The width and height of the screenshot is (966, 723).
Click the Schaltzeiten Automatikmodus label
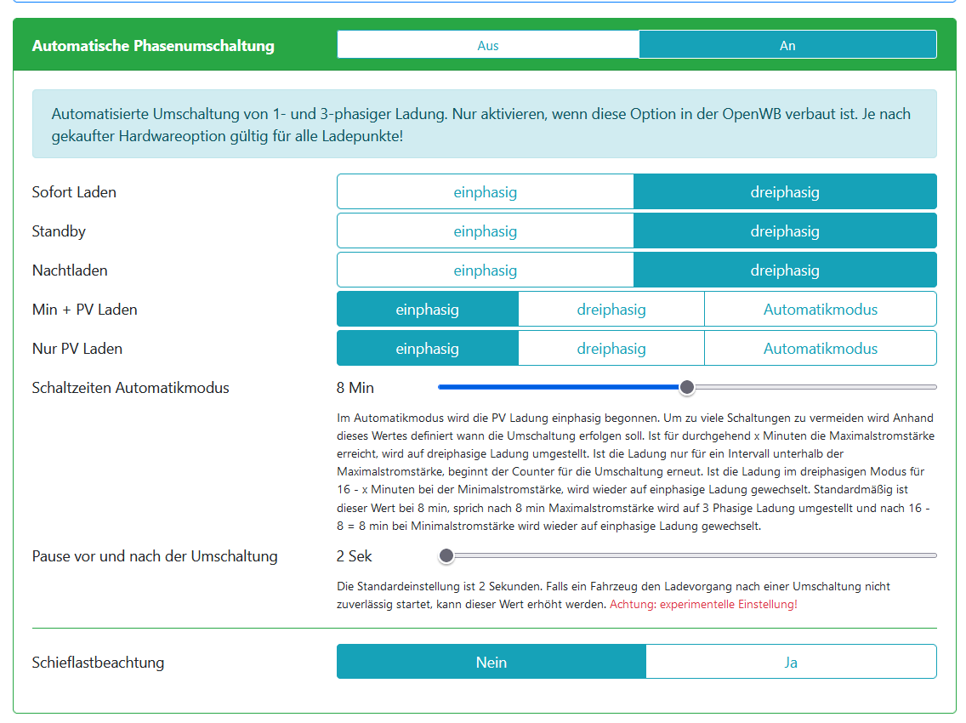coord(131,388)
